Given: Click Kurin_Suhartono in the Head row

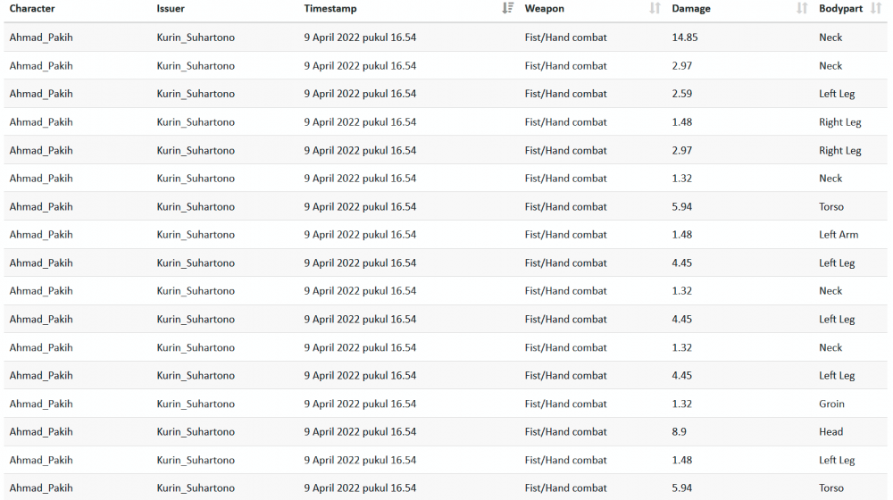Looking at the screenshot, I should coord(196,431).
